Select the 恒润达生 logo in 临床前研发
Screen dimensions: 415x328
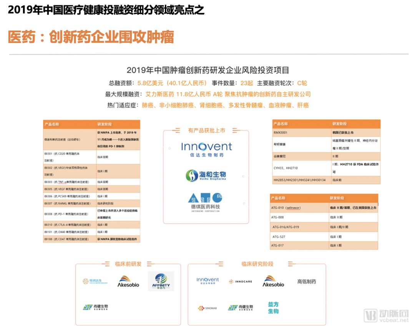(x=95, y=281)
